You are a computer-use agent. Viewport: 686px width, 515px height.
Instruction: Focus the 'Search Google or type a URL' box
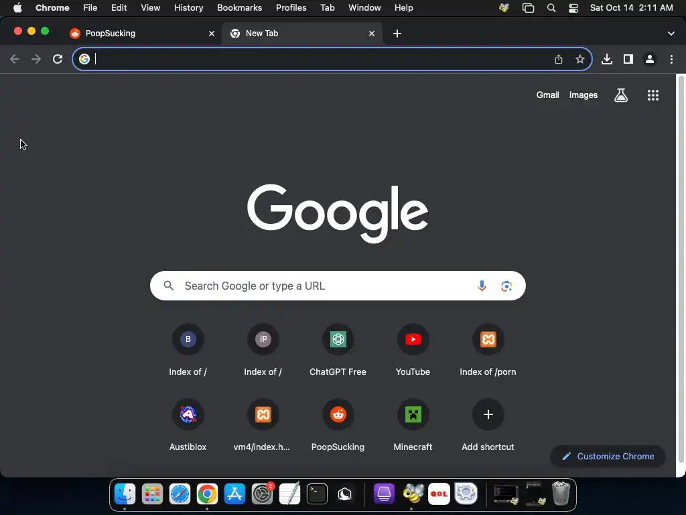point(338,286)
